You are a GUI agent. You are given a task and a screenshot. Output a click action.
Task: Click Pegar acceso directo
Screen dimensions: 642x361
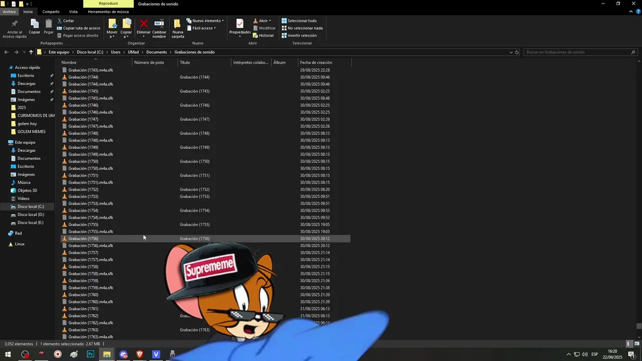[x=78, y=36]
